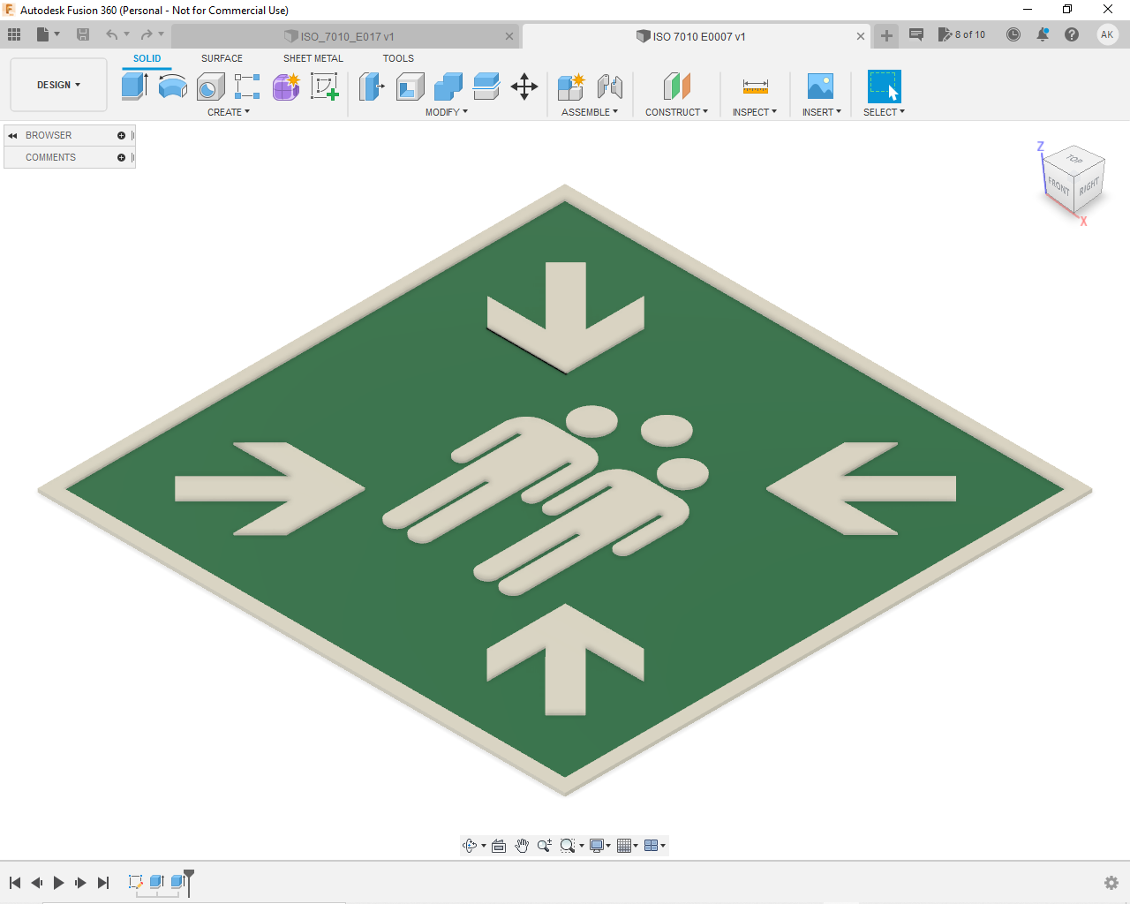Click the ViewCube FRONT face

click(x=1058, y=185)
